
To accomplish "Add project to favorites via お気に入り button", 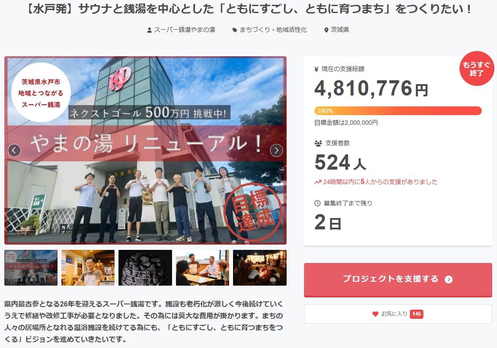I will click(398, 314).
